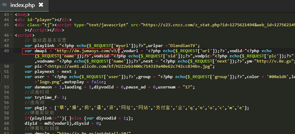The width and height of the screenshot is (295, 134).
Task: Click line number 60 in the gutter
Action: click(6, 123)
